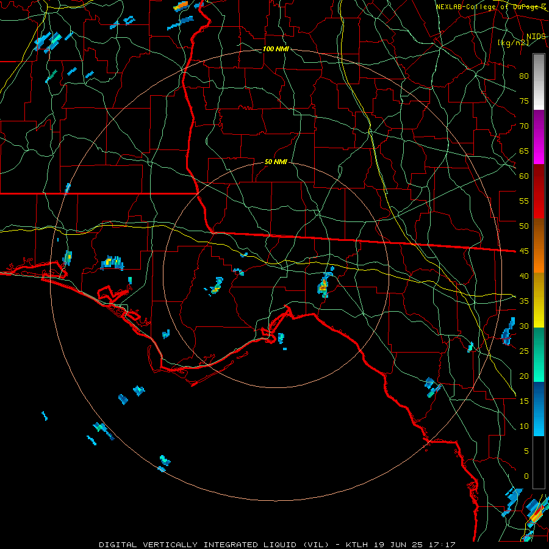This screenshot has width=549, height=549.
Task: Click the yellow segment of the color scale
Action: (x=539, y=300)
